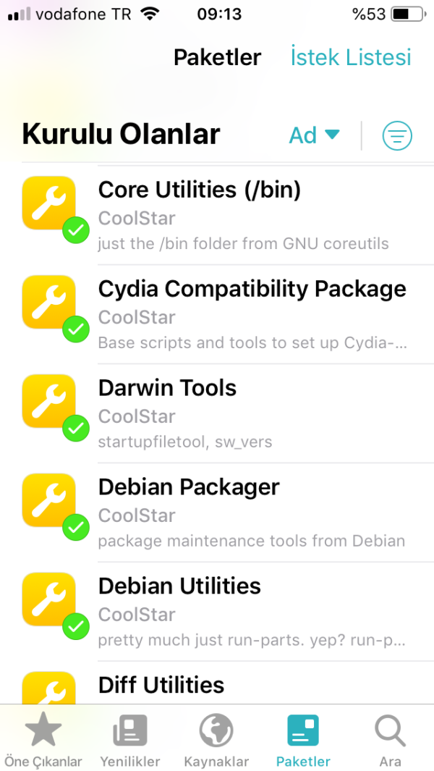434x771 pixels.
Task: Tap green installed checkmark on Debian Packager
Action: (x=75, y=528)
